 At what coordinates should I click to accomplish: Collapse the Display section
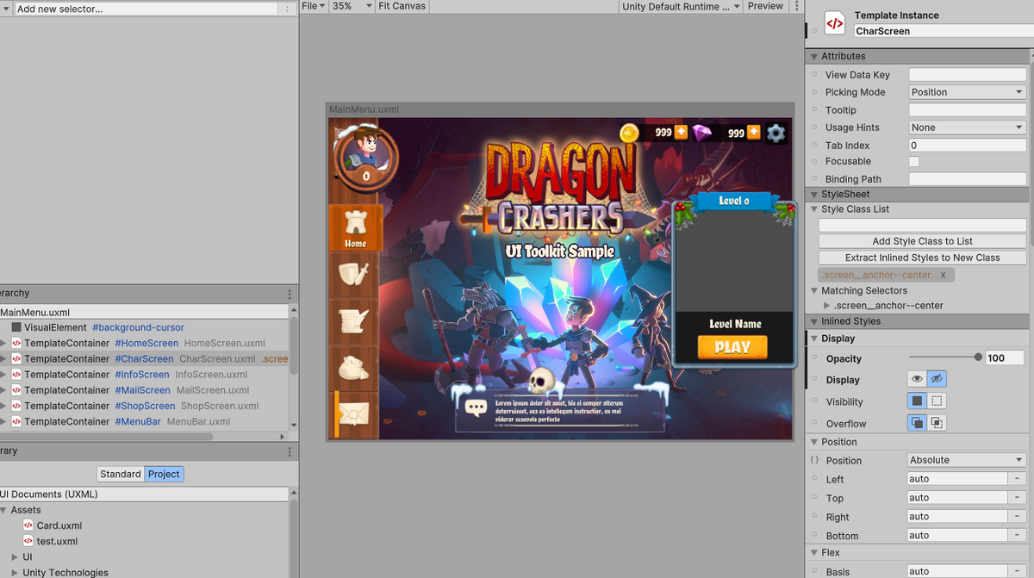pos(813,339)
